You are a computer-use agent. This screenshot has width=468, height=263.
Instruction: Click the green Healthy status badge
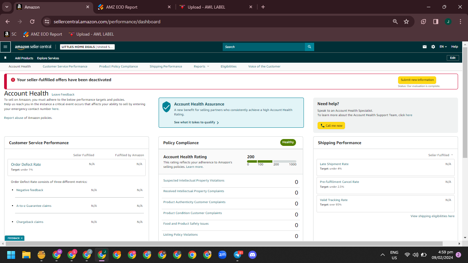(288, 142)
